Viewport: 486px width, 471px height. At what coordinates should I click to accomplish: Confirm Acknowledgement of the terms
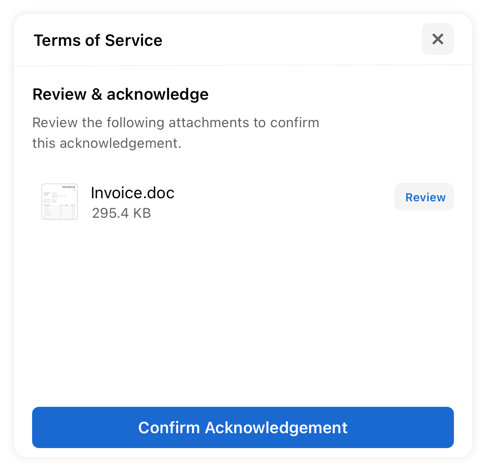tap(243, 427)
